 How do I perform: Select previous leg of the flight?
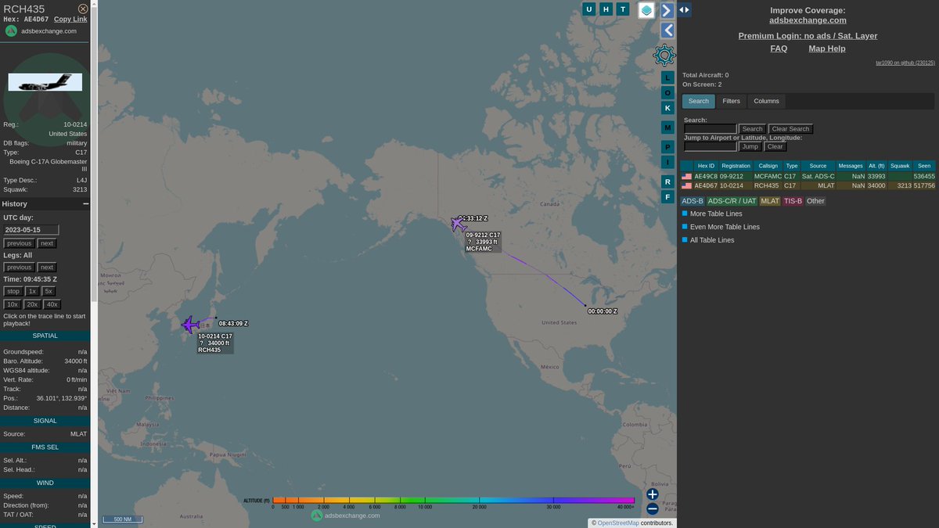20,268
